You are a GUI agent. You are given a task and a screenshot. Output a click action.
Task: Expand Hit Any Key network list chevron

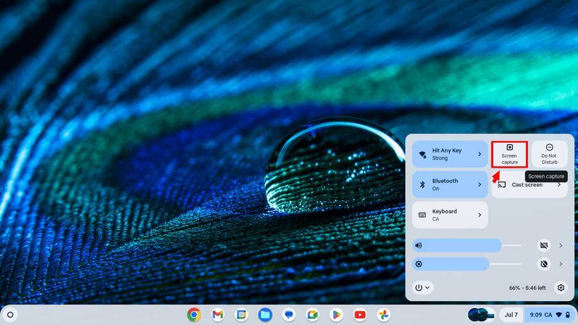pyautogui.click(x=480, y=154)
